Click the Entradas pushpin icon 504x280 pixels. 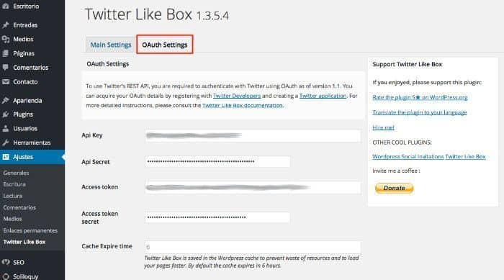(x=6, y=24)
